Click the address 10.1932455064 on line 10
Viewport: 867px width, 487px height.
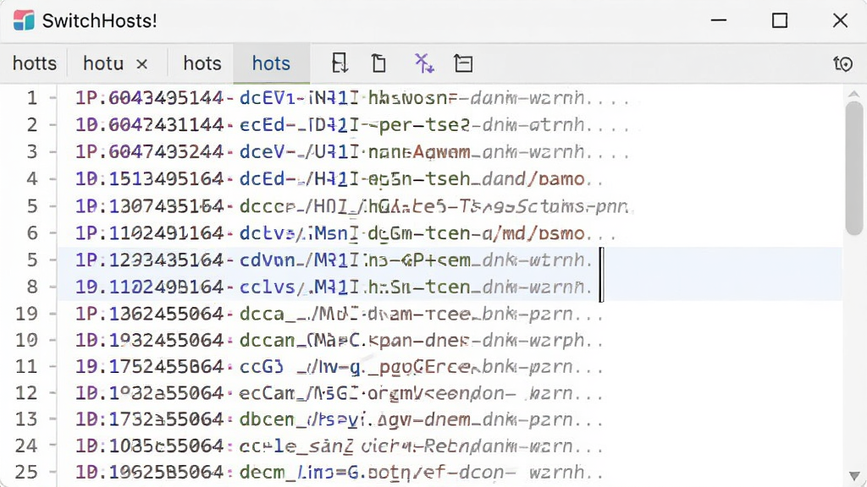[x=149, y=340]
